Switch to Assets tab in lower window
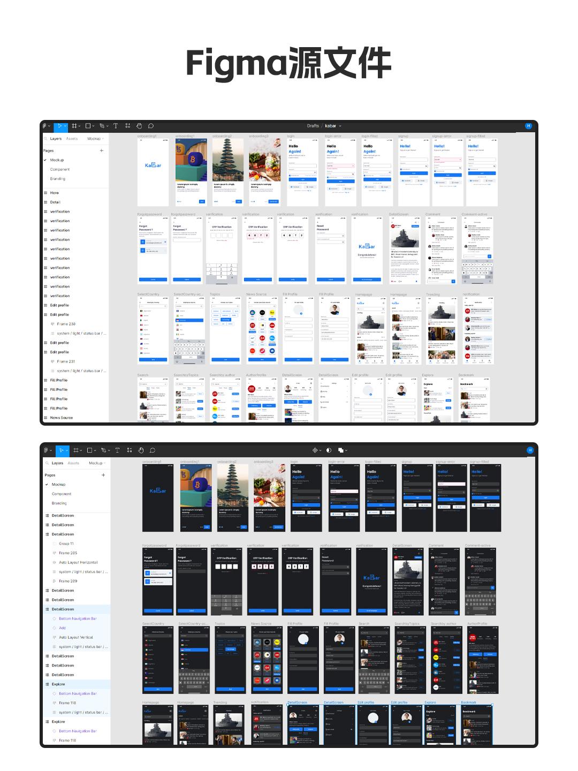The height and width of the screenshot is (771, 578). [73, 463]
